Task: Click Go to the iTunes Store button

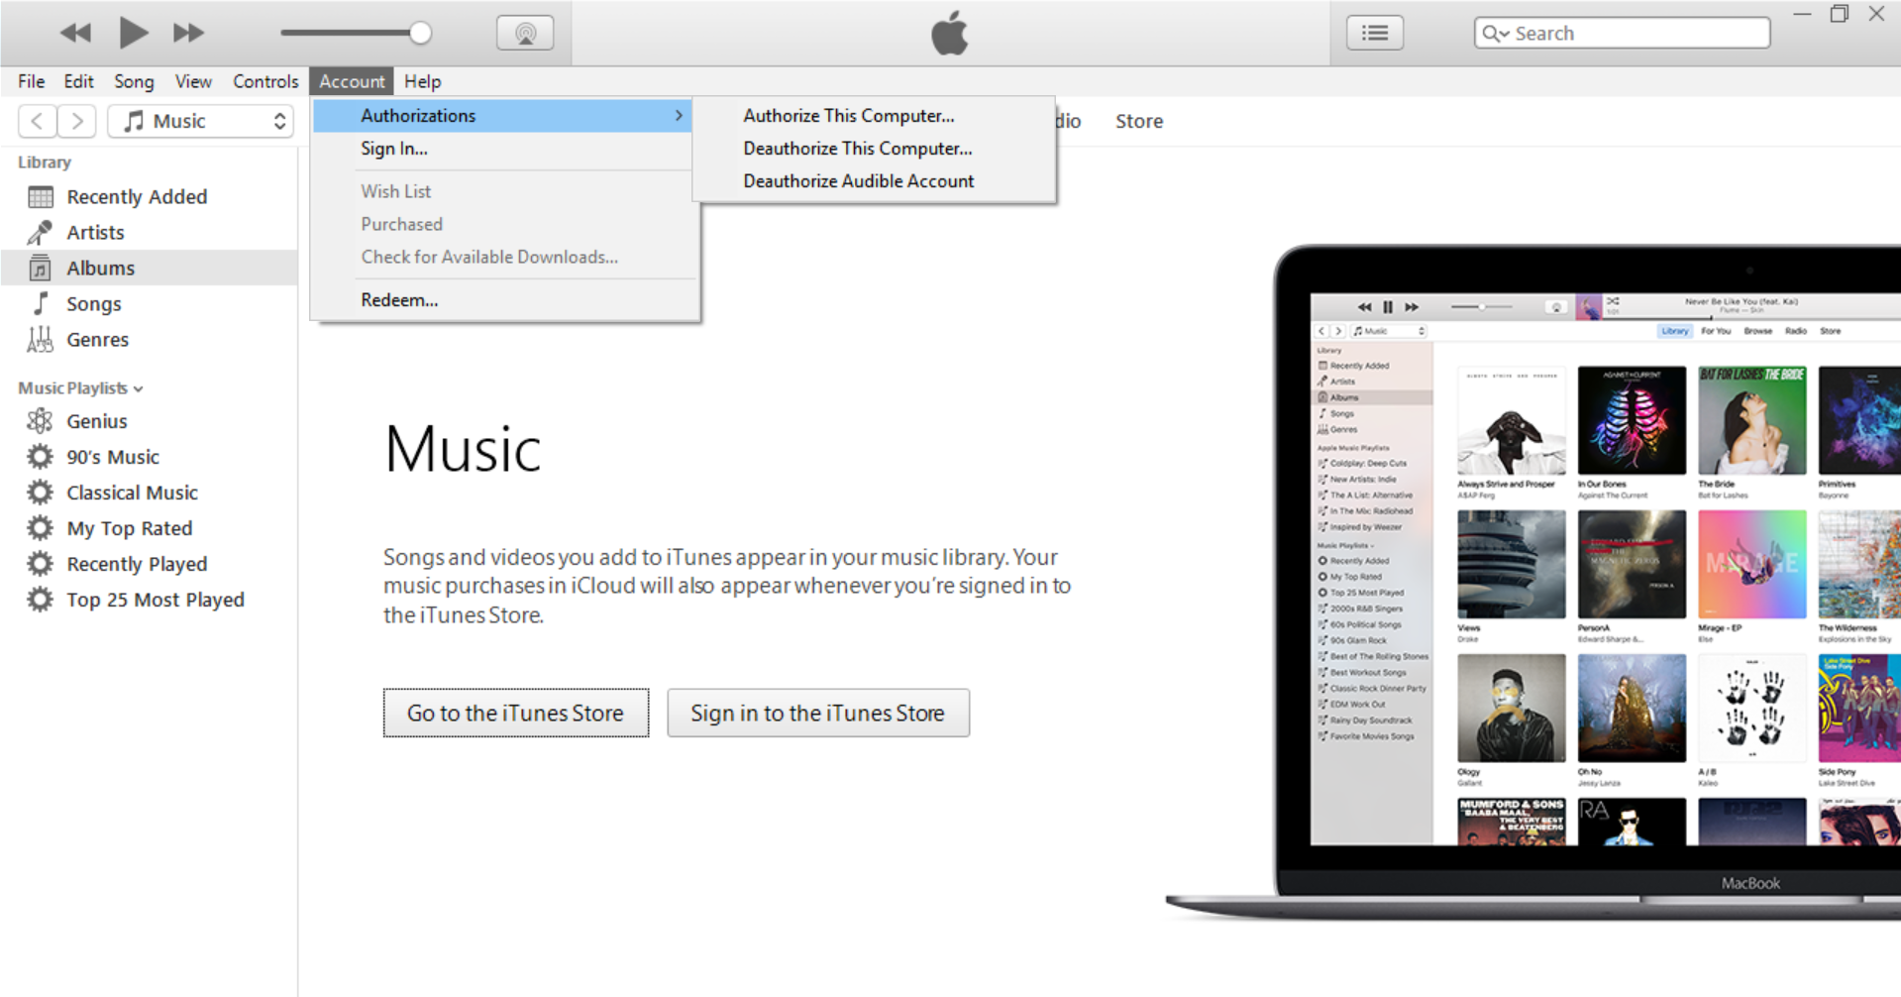Action: tap(516, 713)
